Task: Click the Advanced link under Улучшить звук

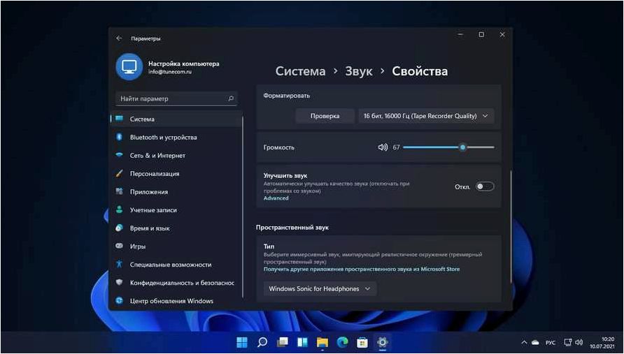Action: [276, 198]
